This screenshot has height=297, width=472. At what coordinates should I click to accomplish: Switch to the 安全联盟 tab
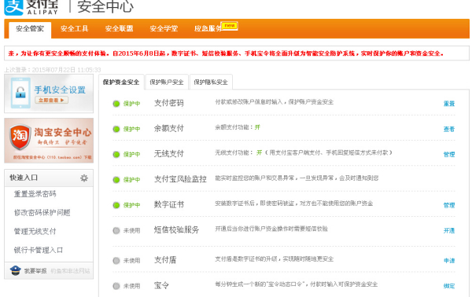119,28
